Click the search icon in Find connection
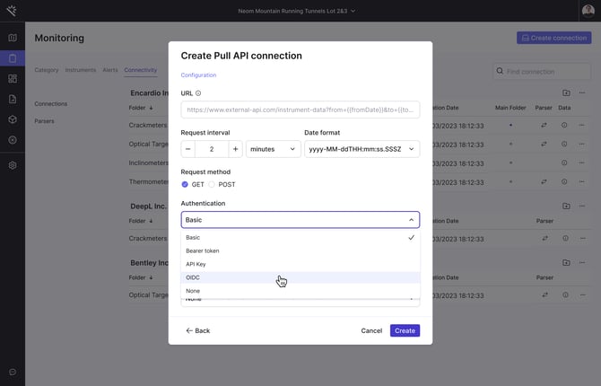 pyautogui.click(x=500, y=71)
